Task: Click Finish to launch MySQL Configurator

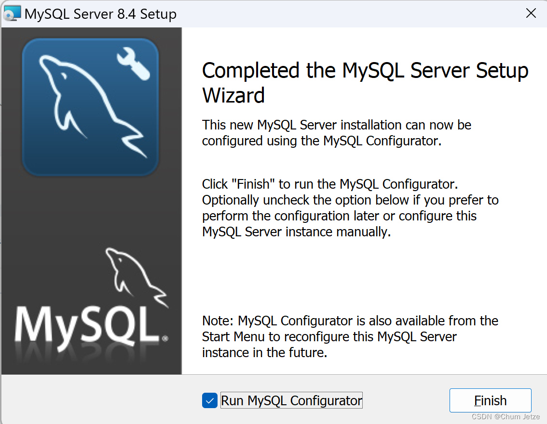Action: tap(490, 400)
